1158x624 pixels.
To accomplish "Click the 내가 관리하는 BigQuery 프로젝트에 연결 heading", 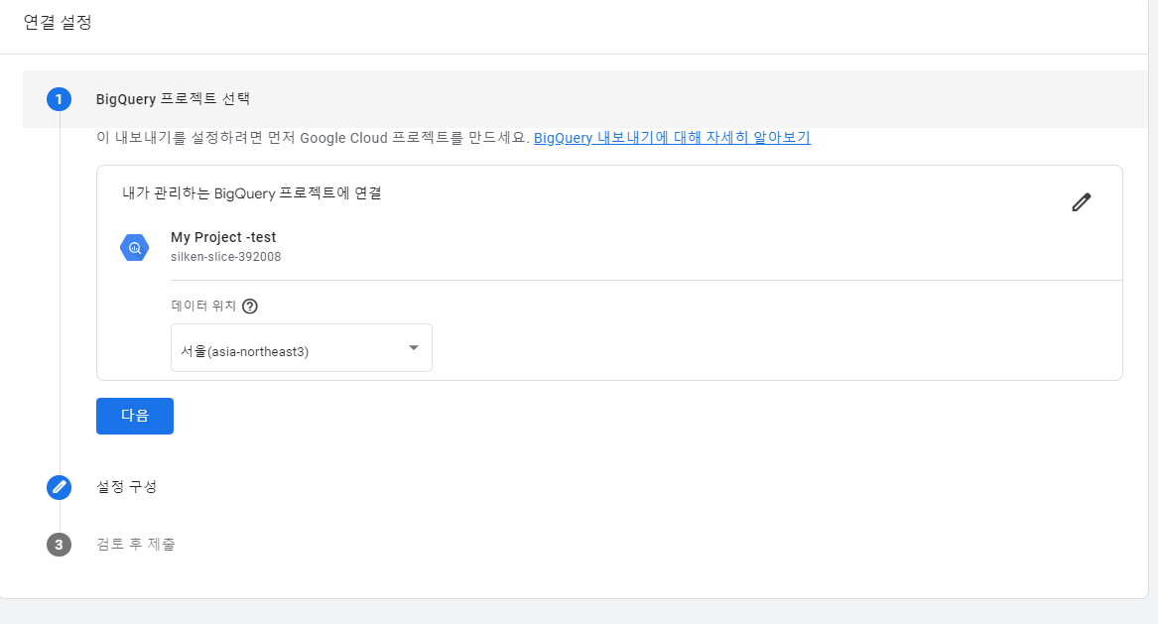I will point(252,193).
